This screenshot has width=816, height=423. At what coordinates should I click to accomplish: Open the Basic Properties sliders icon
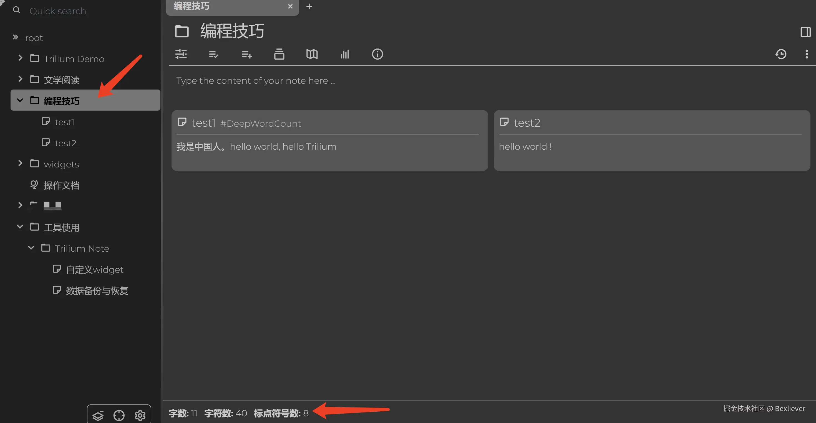tap(181, 54)
